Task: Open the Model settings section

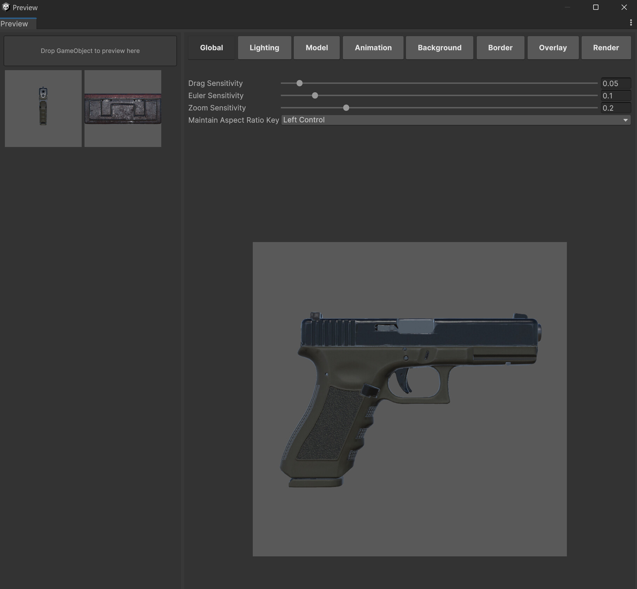Action: 316,48
